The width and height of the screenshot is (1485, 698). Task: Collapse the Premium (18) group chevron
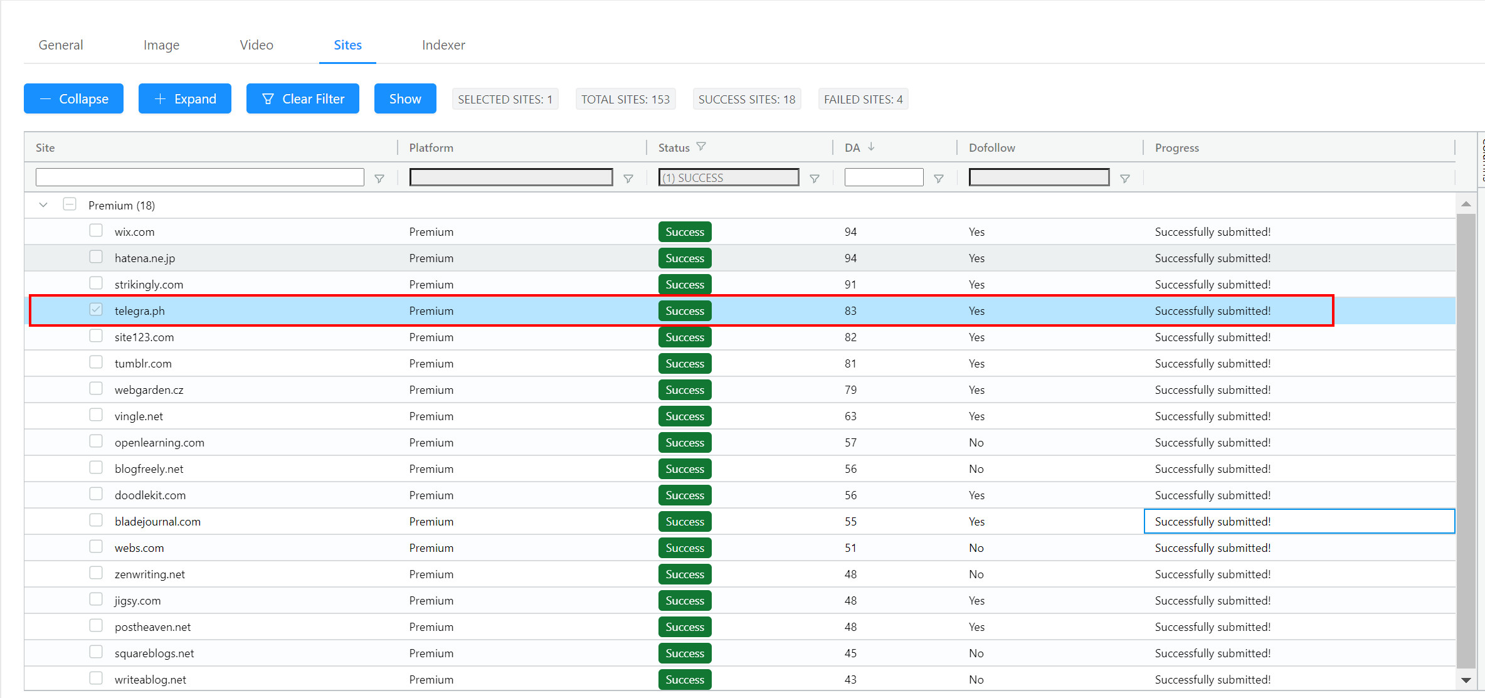point(43,205)
